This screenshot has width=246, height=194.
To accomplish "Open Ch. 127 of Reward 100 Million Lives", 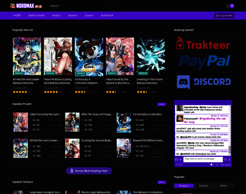I will click(140, 151).
